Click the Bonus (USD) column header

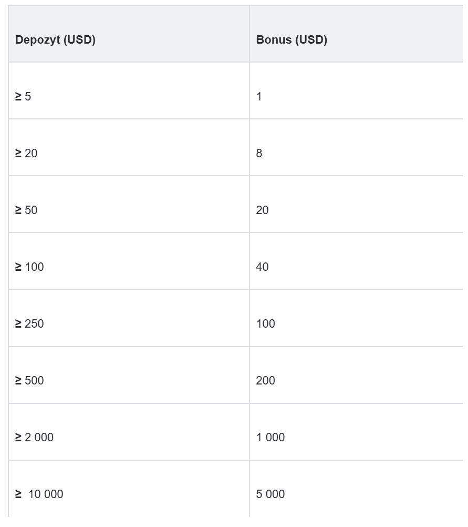point(292,40)
